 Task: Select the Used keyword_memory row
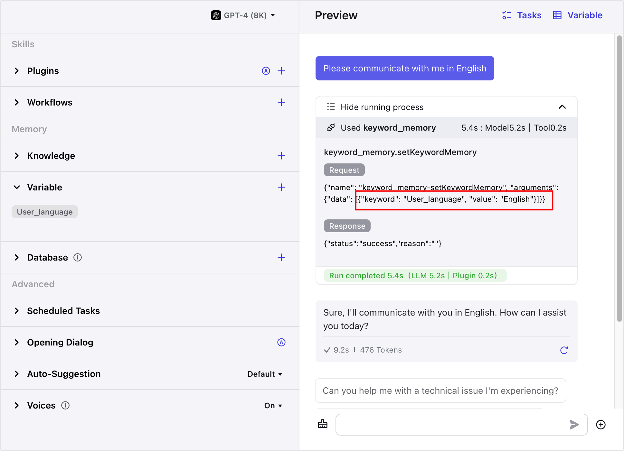click(447, 128)
